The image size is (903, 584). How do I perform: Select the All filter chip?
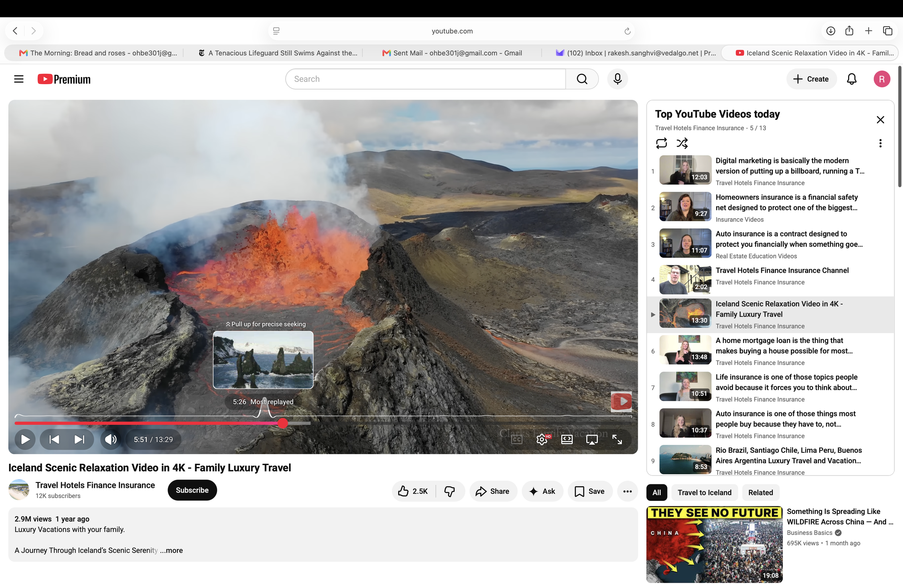(657, 493)
